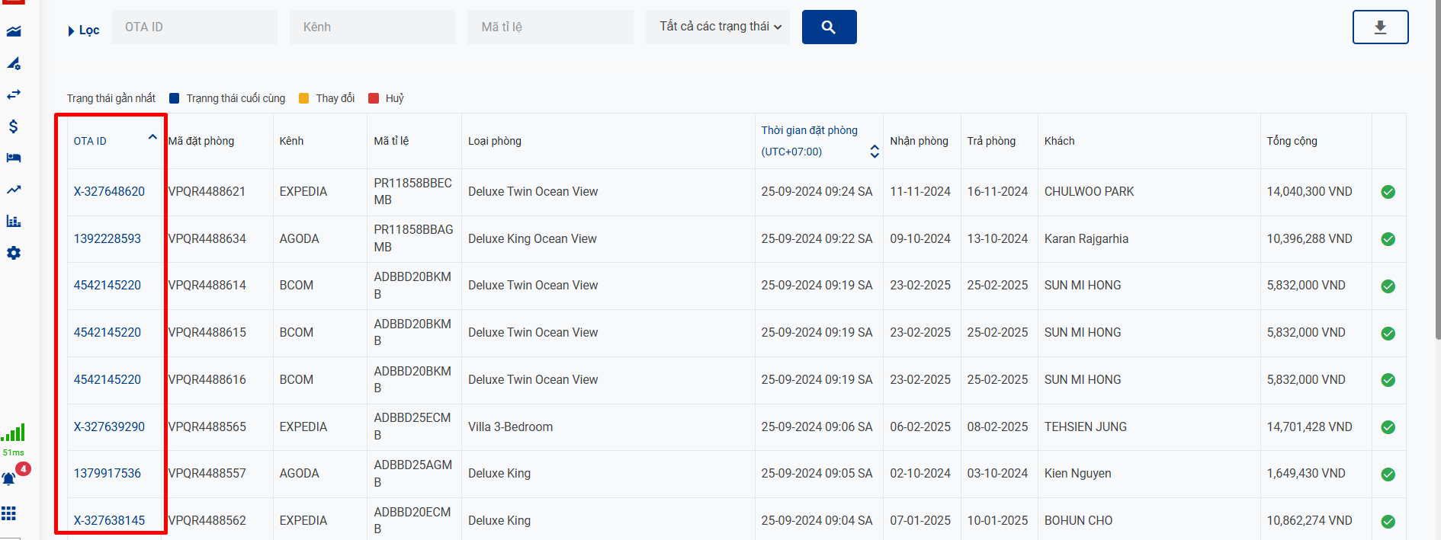Image resolution: width=1441 pixels, height=540 pixels.
Task: Sort by 'Thời gian đặt phòng' arrows
Action: point(874,152)
